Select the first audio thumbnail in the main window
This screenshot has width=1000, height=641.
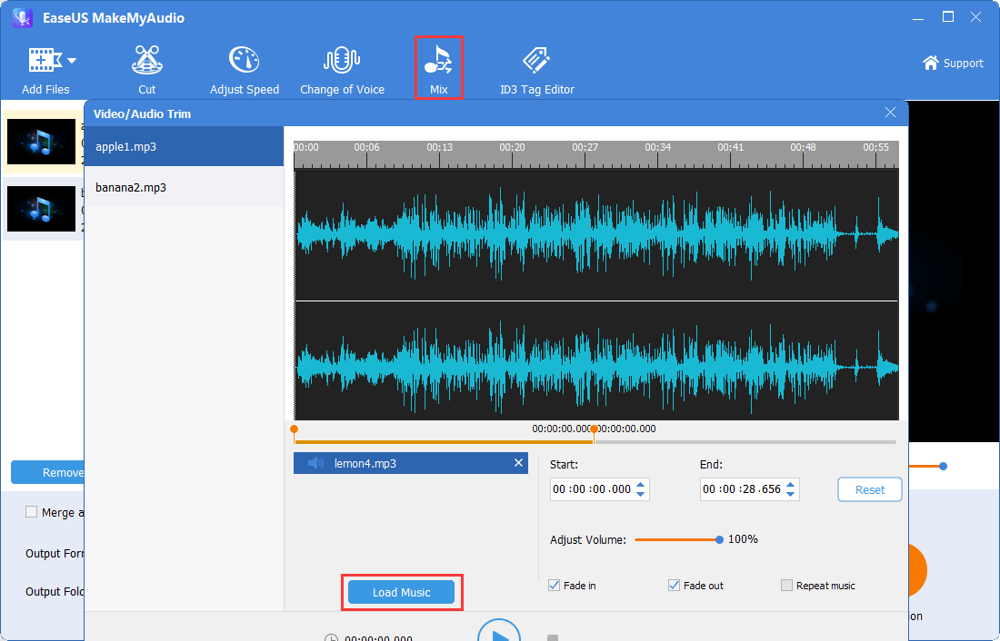pos(42,142)
